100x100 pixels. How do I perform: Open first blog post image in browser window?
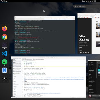coord(98,26)
